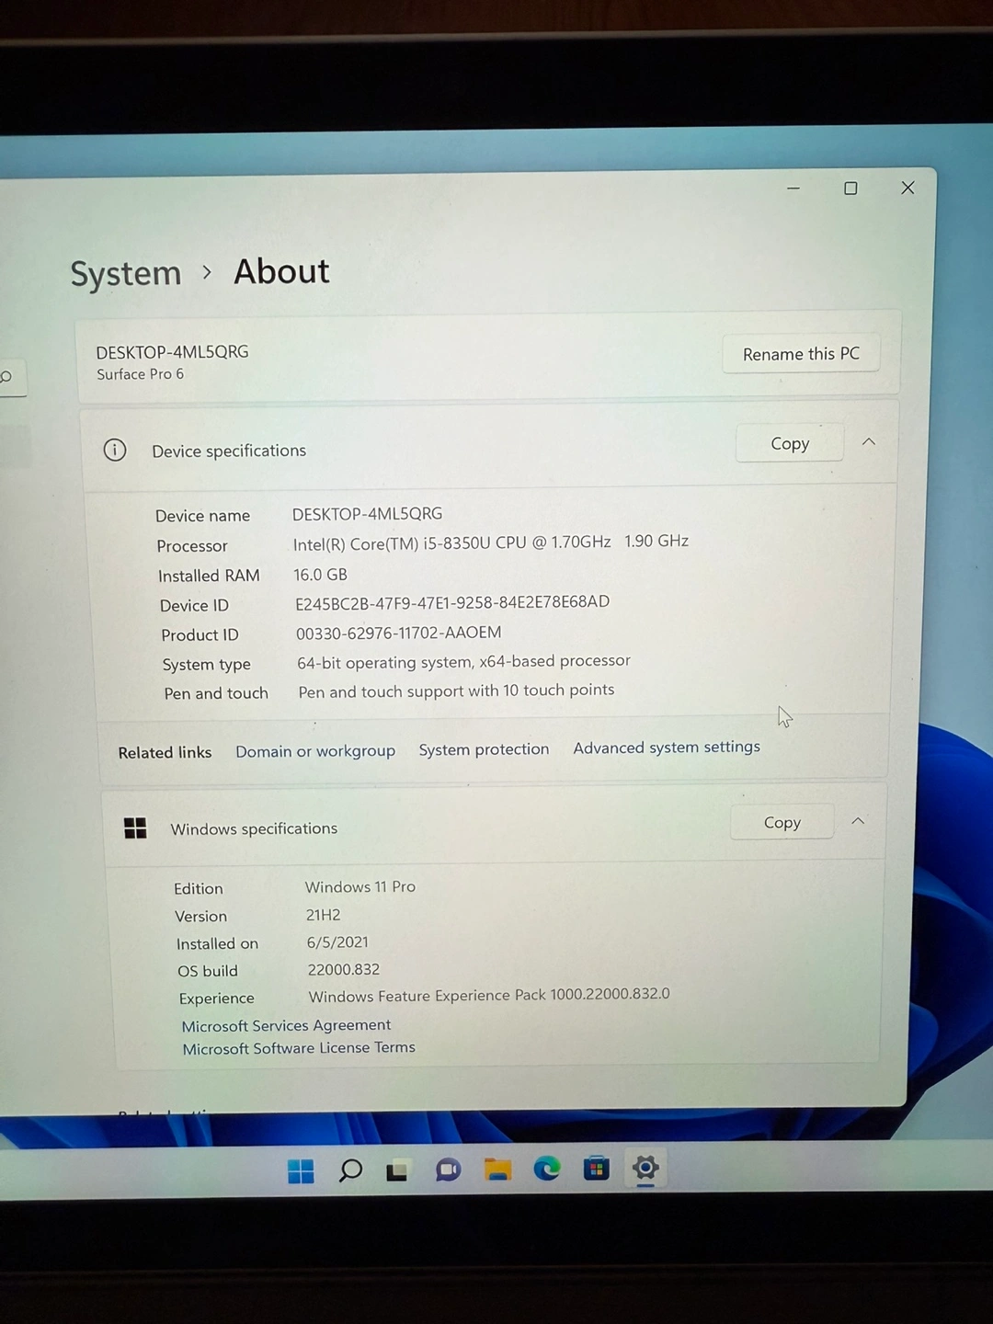Screen dimensions: 993x1324
Task: Launch Microsoft Edge browser
Action: click(x=547, y=1169)
